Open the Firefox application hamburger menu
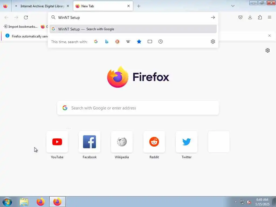The height and width of the screenshot is (207, 276). click(x=270, y=17)
